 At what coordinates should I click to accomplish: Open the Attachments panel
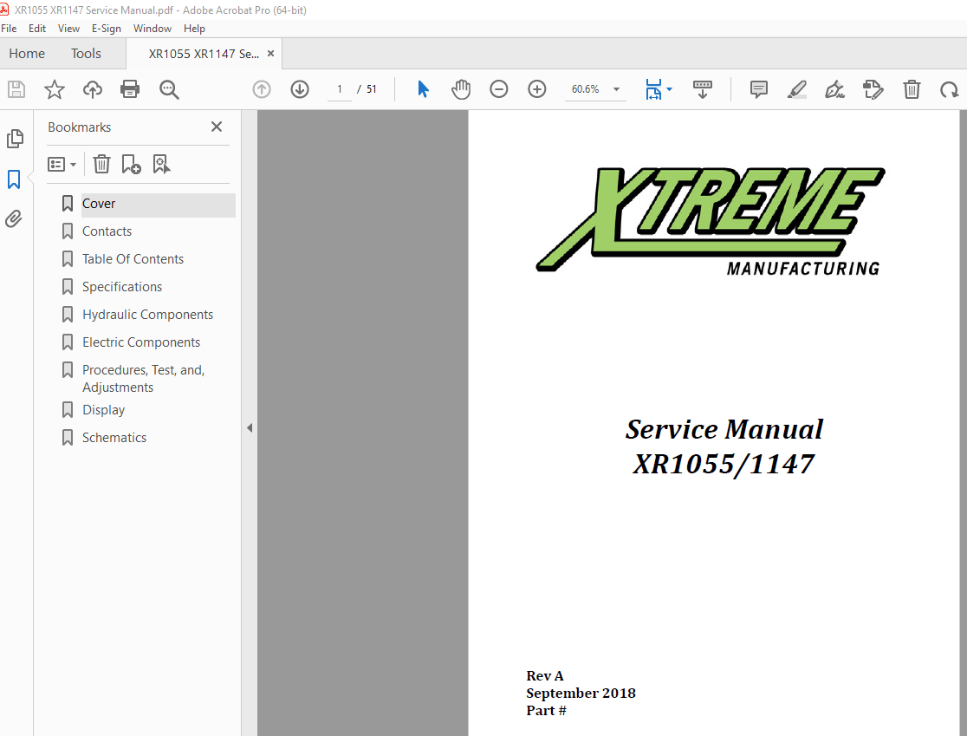click(x=14, y=219)
